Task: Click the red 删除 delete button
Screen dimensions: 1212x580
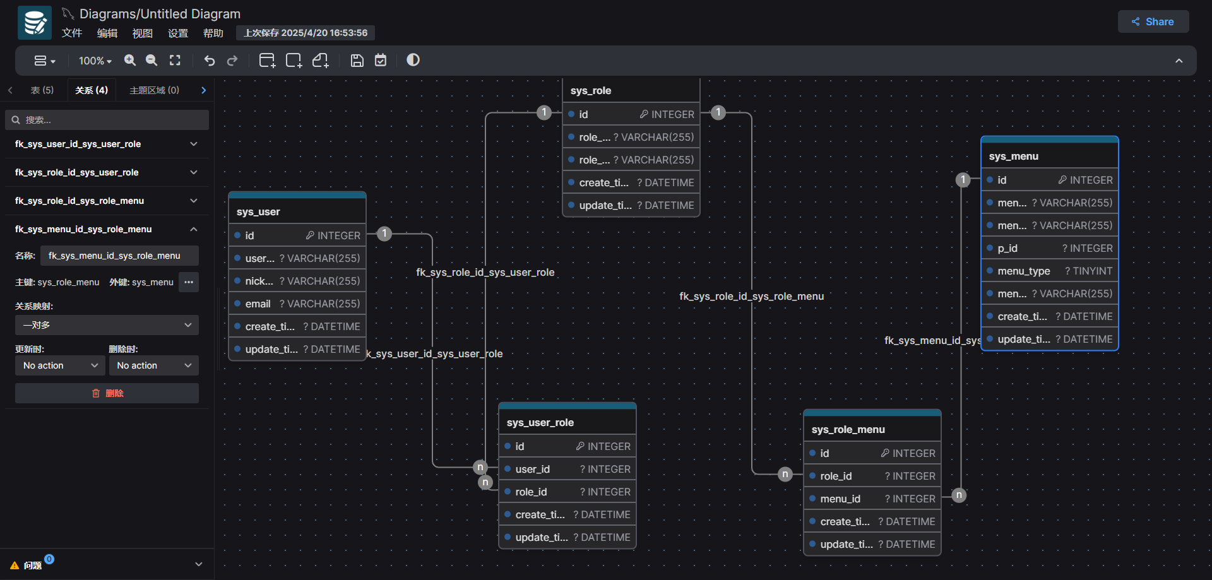Action: (x=107, y=393)
